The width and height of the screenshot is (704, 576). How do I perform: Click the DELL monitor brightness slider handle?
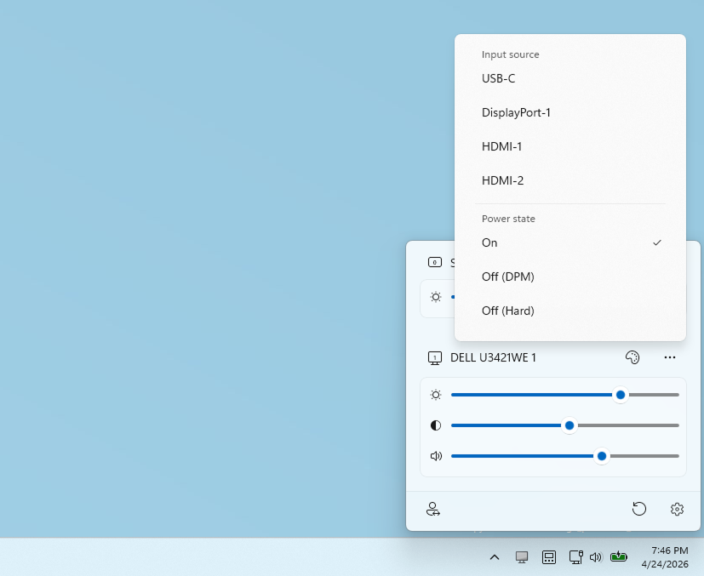pyautogui.click(x=621, y=395)
